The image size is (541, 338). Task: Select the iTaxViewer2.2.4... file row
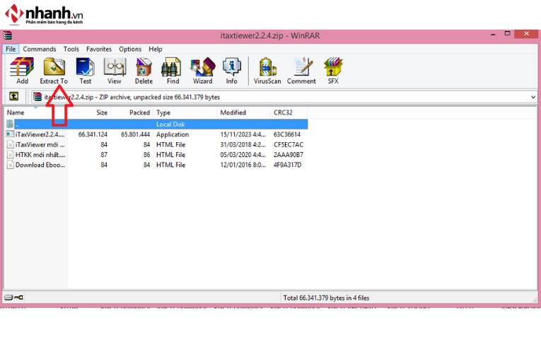(x=156, y=134)
